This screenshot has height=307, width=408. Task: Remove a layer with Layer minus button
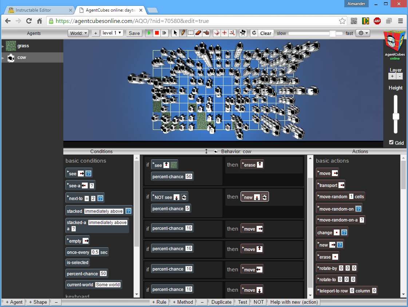pos(400,76)
